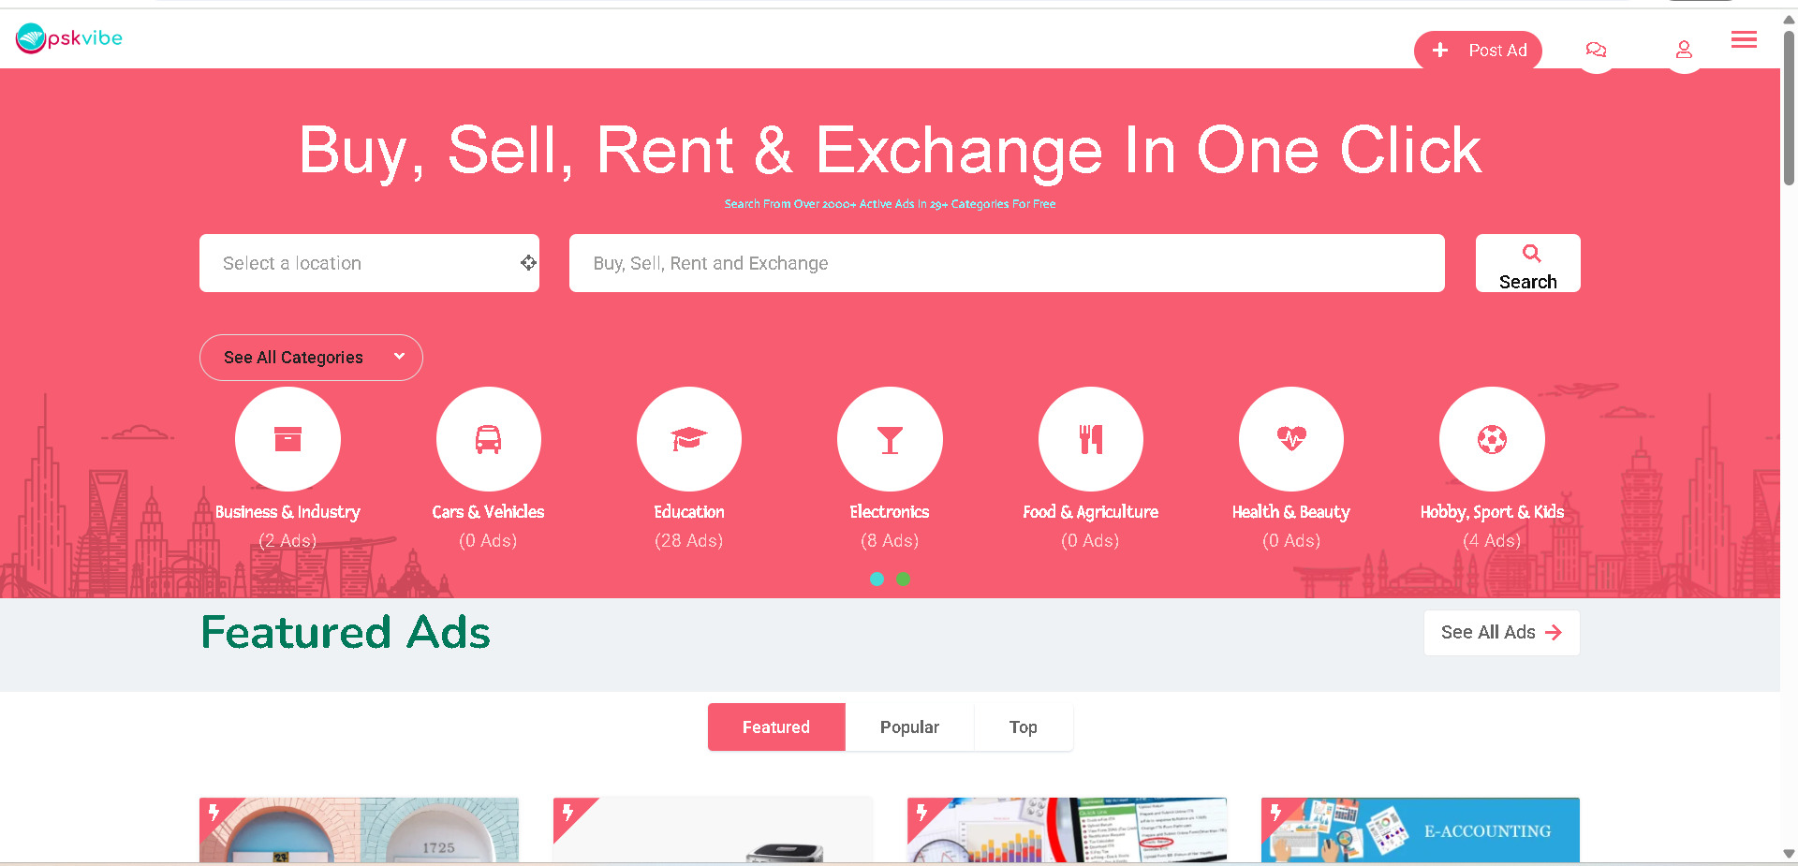Click the "(8 Ads)" count text
Viewport: 1798px width, 866px height.
pyautogui.click(x=890, y=541)
